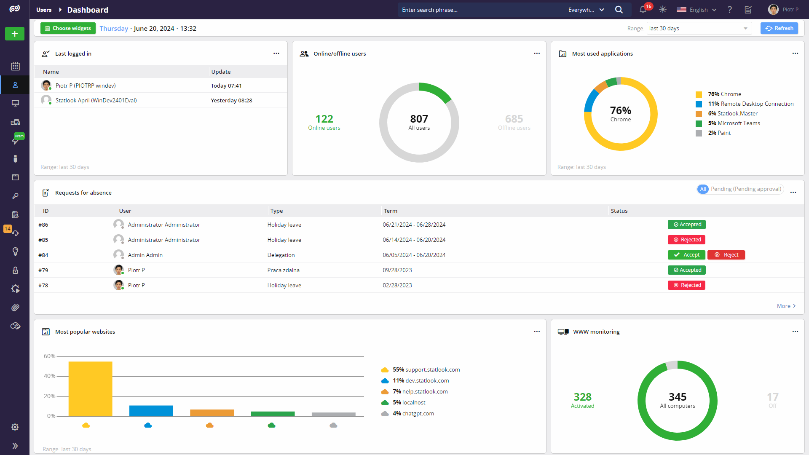This screenshot has width=809, height=455.
Task: Select Pending approval filter option
Action: (746, 189)
